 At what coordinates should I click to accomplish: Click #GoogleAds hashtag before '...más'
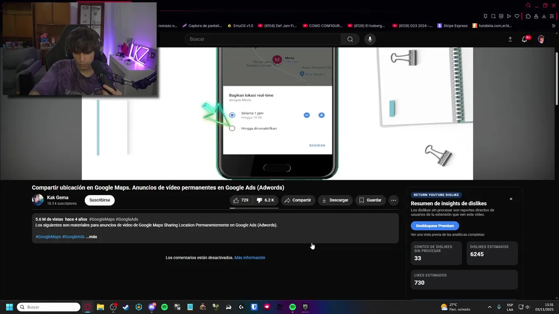coord(73,237)
